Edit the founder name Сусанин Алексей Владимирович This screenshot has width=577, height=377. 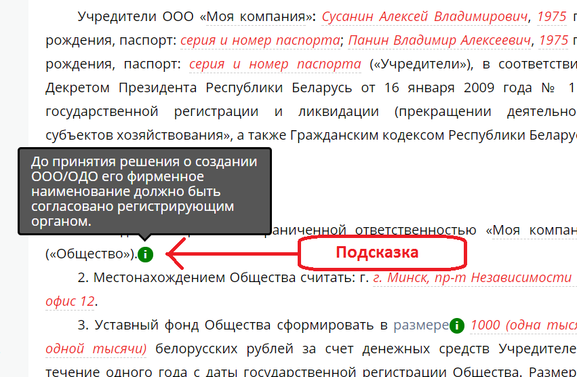click(x=425, y=16)
